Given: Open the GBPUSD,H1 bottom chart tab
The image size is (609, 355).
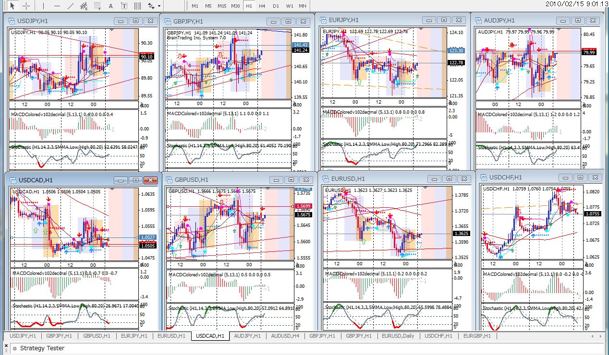Looking at the screenshot, I should point(96,336).
